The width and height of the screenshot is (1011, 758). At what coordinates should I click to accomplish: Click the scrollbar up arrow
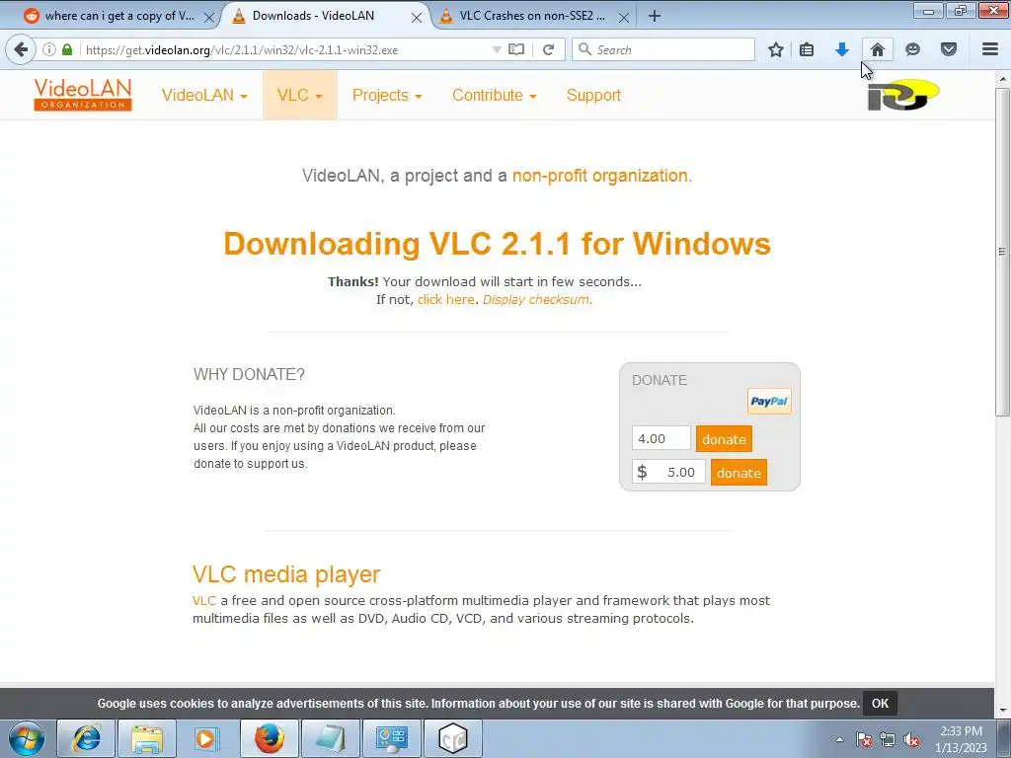click(x=1002, y=79)
